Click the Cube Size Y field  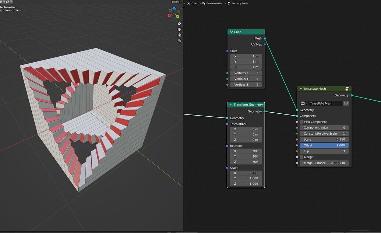[246, 62]
